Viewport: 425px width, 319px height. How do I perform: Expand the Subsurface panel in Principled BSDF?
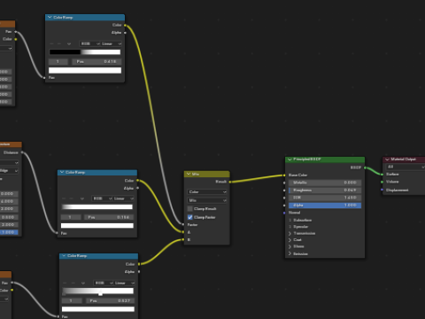[x=290, y=220]
